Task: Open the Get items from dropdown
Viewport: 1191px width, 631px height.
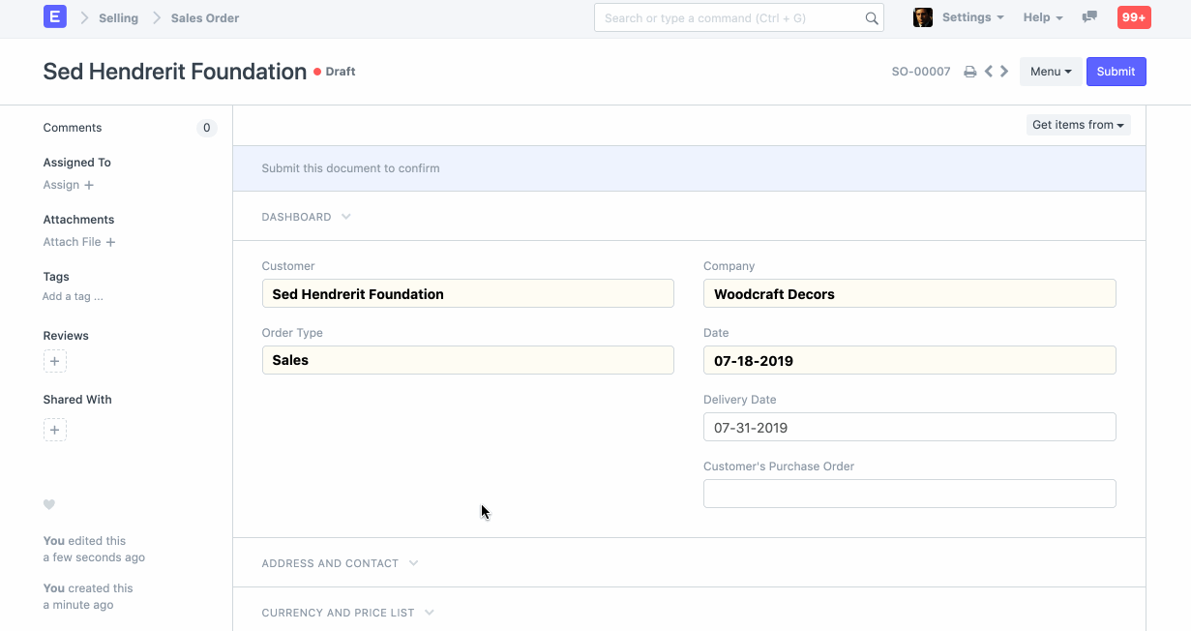Action: tap(1078, 125)
